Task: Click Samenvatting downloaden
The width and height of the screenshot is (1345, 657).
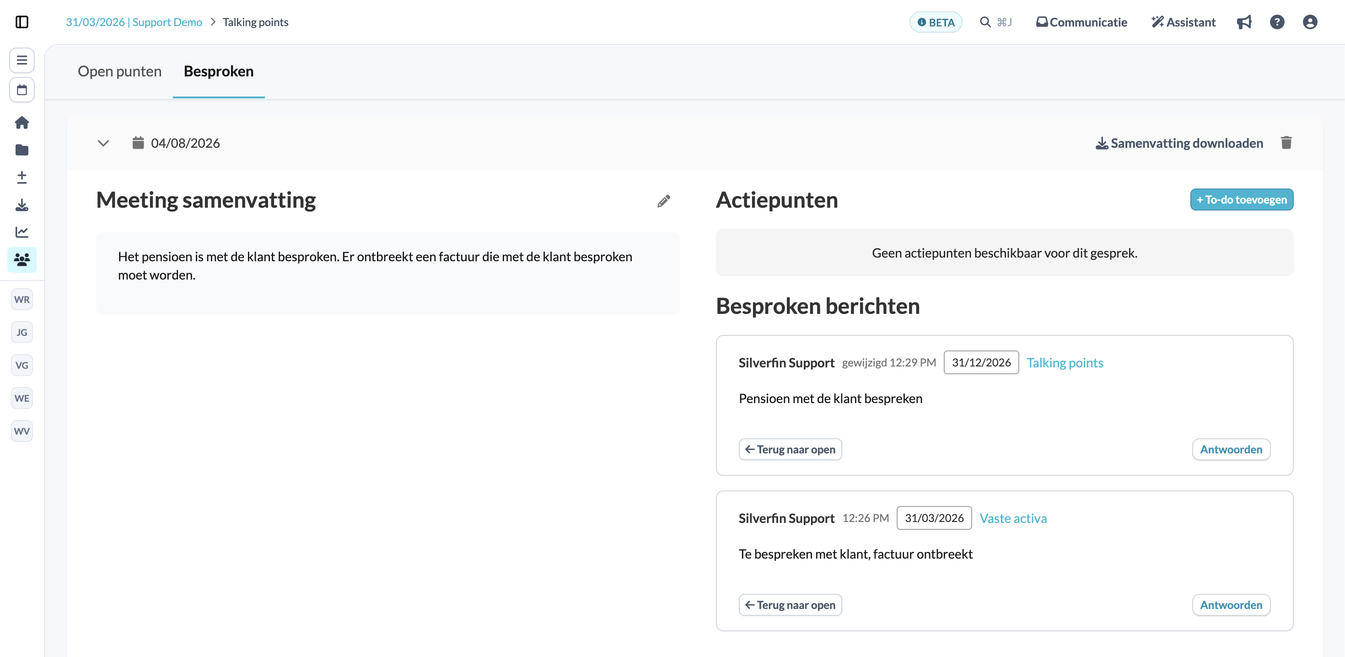Action: click(1179, 143)
